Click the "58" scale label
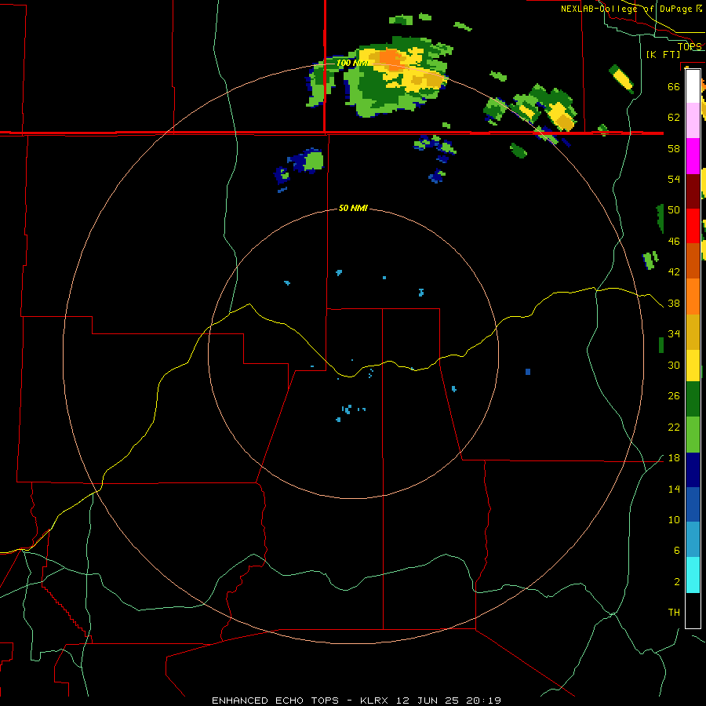Image resolution: width=706 pixels, height=706 pixels. pos(674,148)
